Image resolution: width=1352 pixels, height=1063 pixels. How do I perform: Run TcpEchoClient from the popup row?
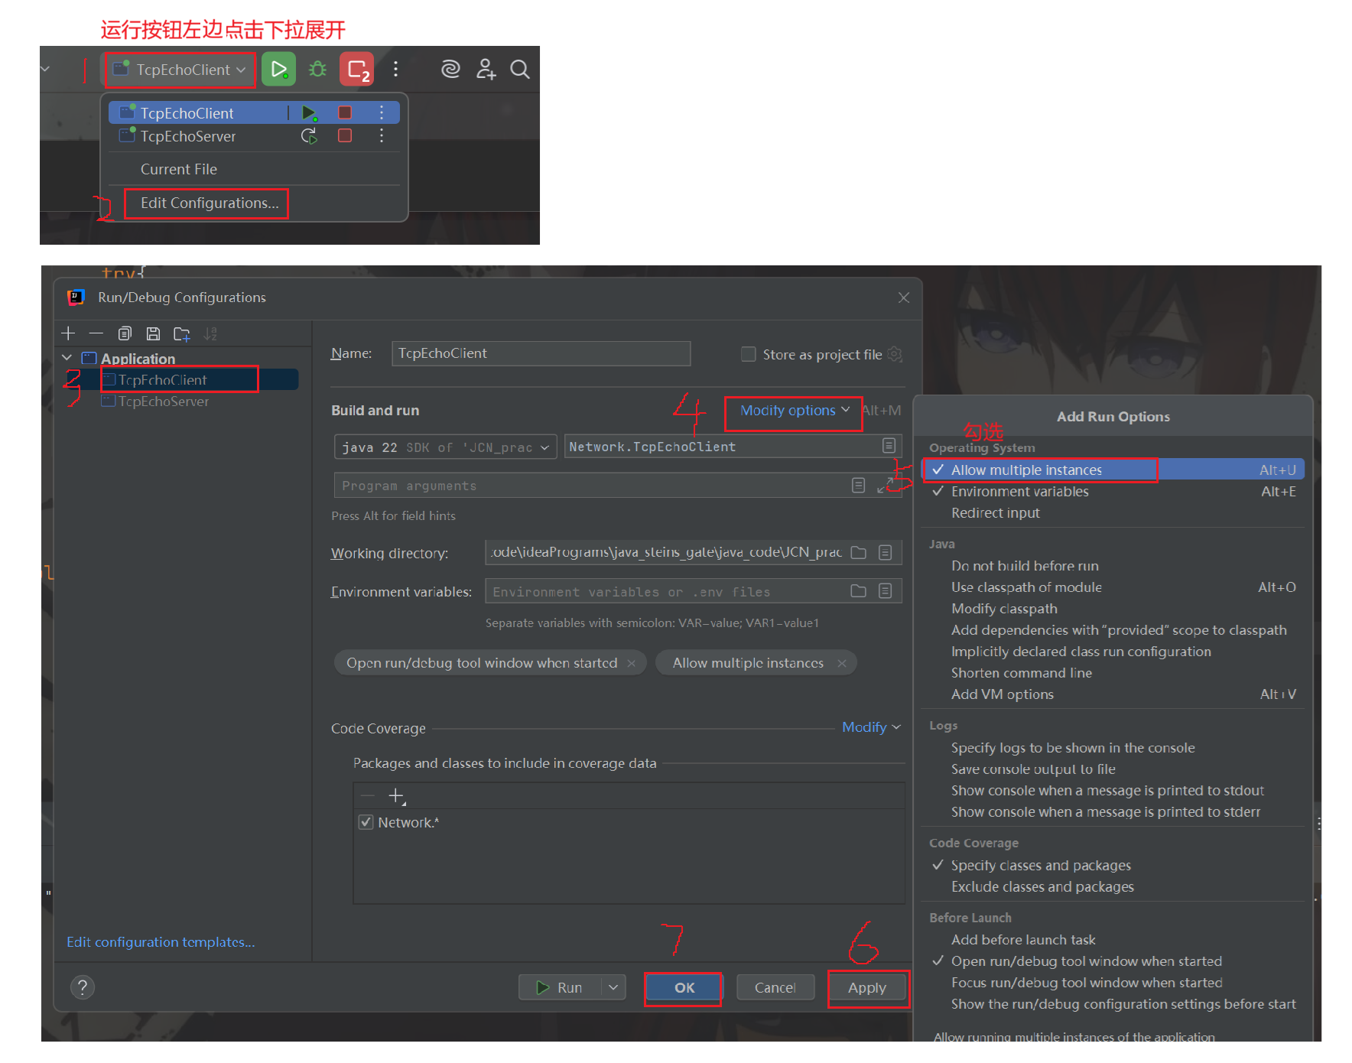tap(309, 113)
